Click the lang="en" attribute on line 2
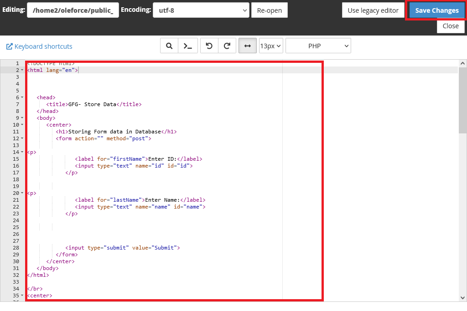Screen dimensions: 467x311 61,70
